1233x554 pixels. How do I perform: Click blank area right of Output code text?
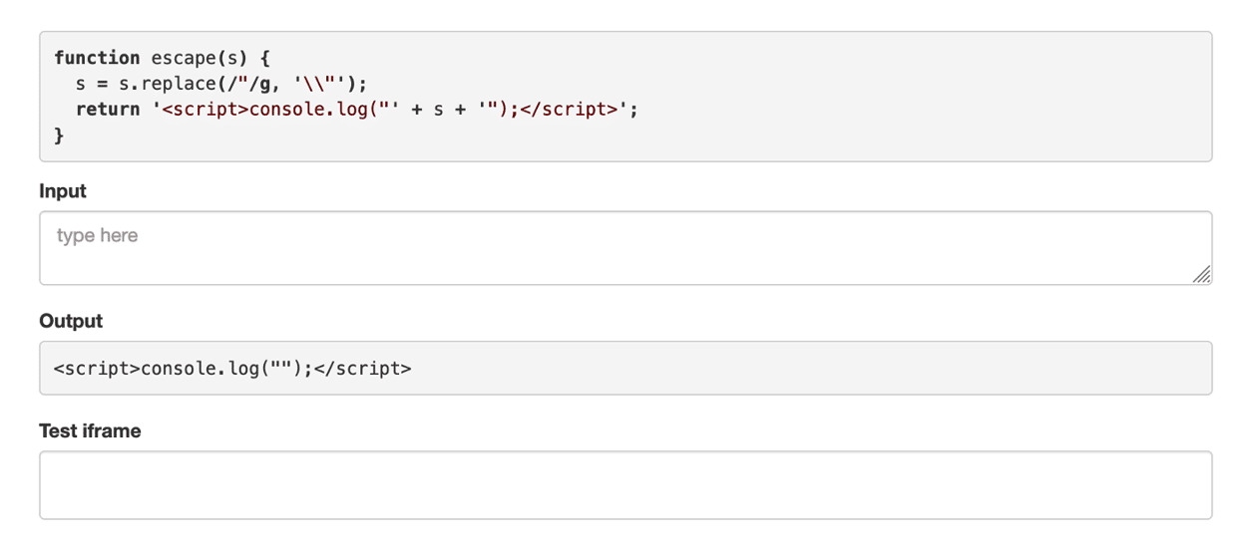point(798,369)
